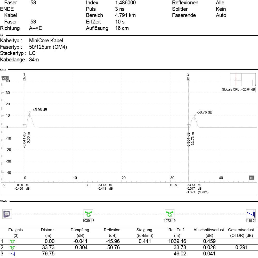Click the m unit label on the distance axis

click(x=252, y=178)
